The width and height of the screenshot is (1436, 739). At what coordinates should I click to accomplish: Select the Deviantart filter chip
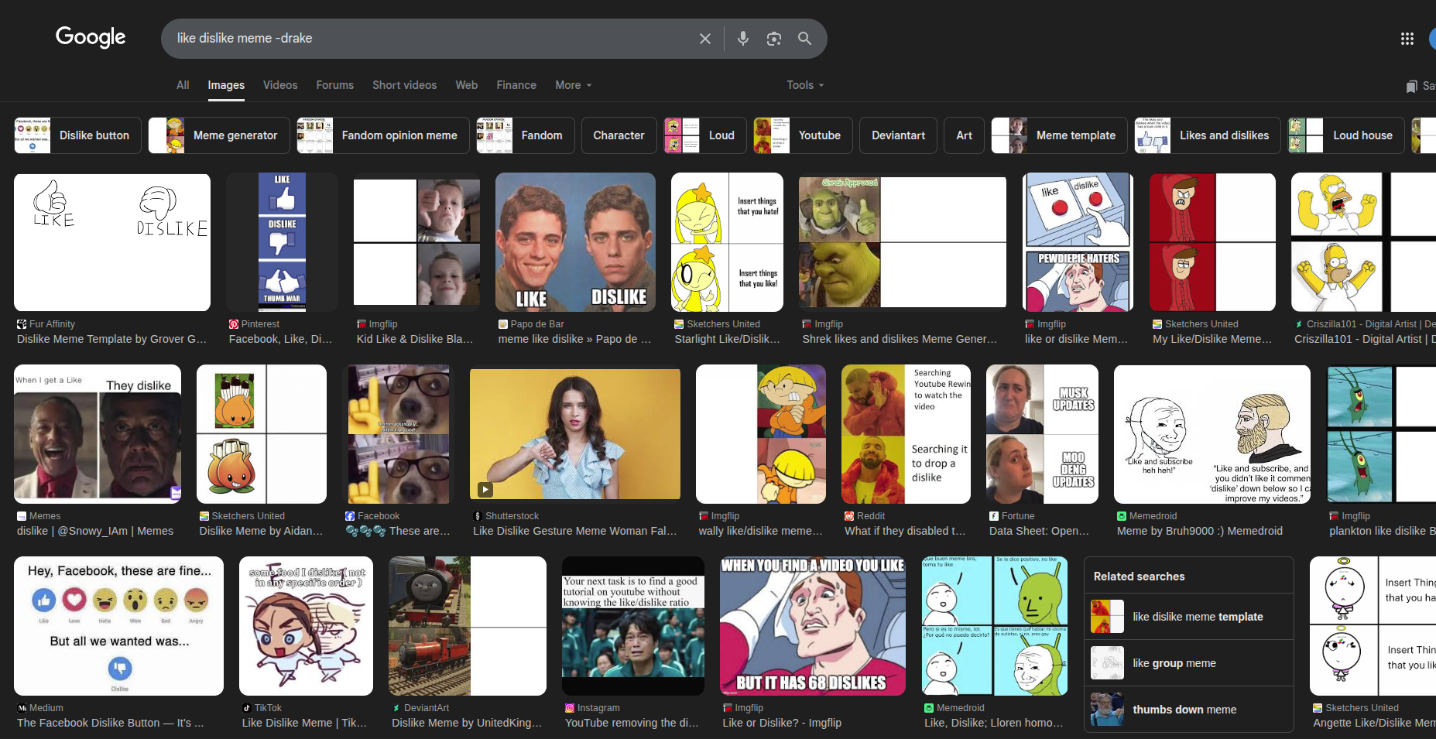[x=898, y=135]
